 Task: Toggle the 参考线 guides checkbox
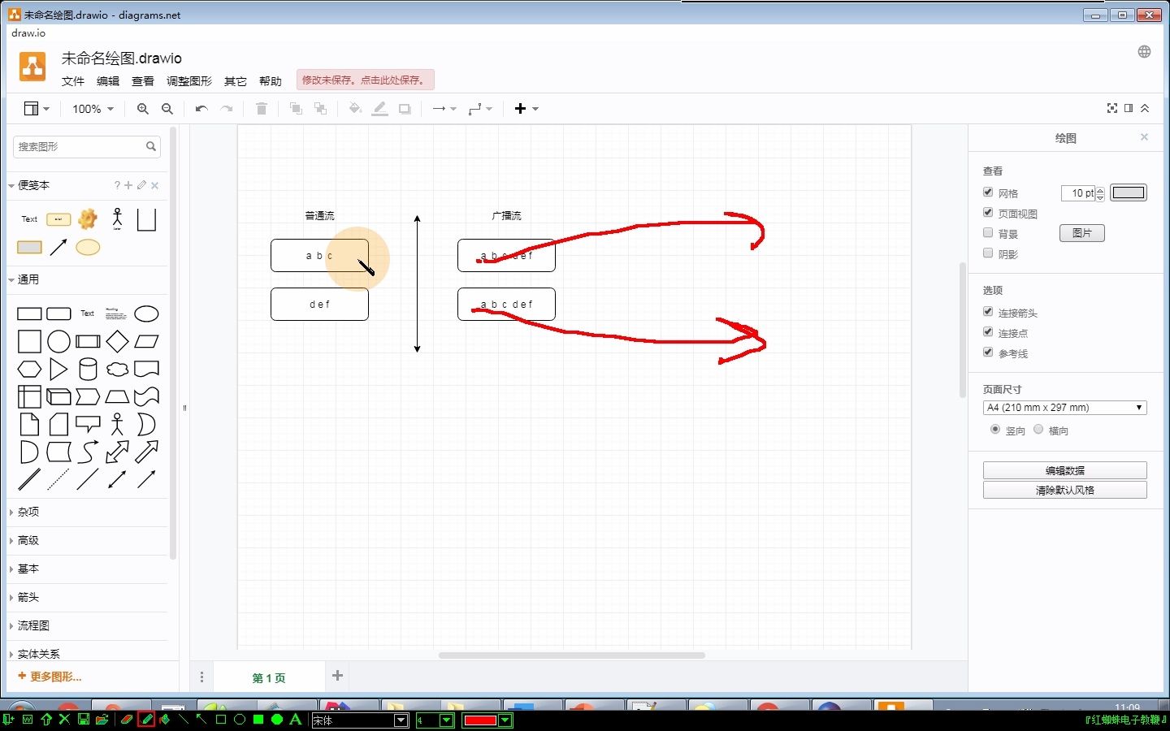click(988, 353)
